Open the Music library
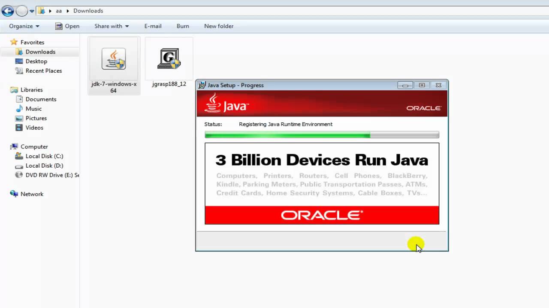This screenshot has height=308, width=549. click(33, 109)
